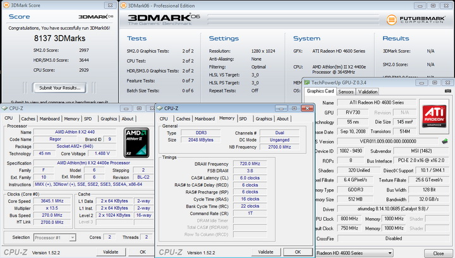Switch to Mainboard tab in CPU-Z Memory window

coord(205,119)
